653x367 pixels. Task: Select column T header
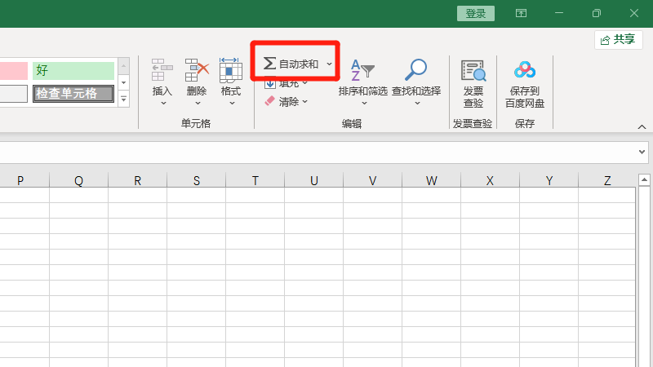click(x=255, y=181)
